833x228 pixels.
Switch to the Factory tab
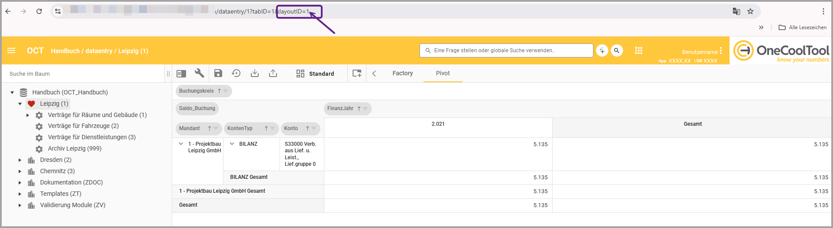pyautogui.click(x=403, y=73)
